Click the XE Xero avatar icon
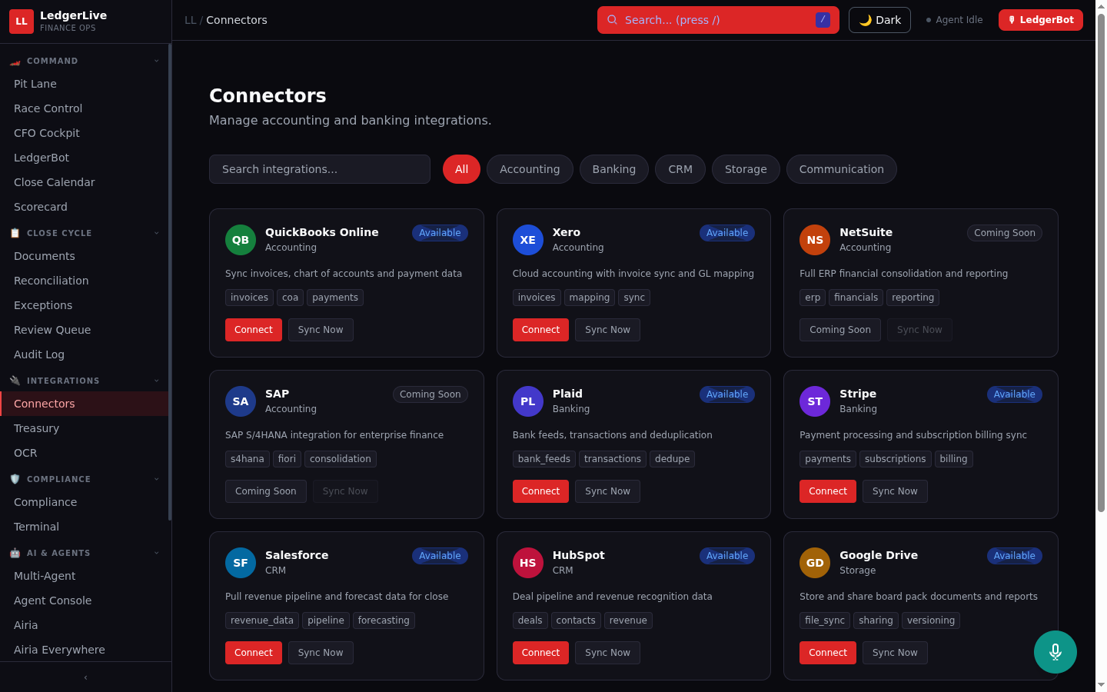Viewport: 1107px width, 692px height. (528, 240)
